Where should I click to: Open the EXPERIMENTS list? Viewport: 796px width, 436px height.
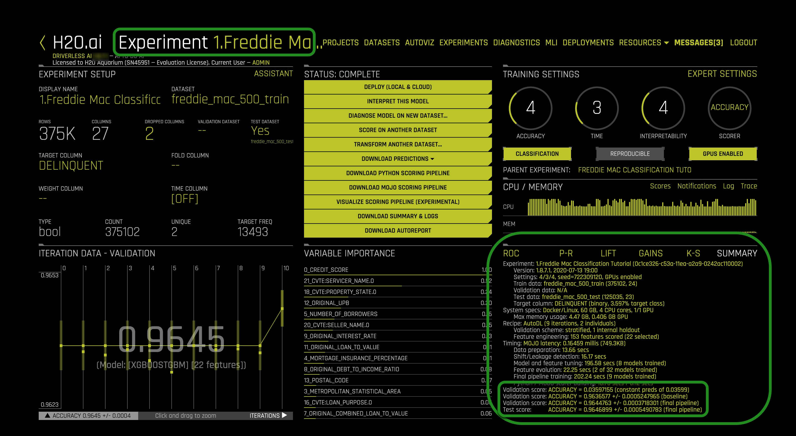pyautogui.click(x=463, y=42)
